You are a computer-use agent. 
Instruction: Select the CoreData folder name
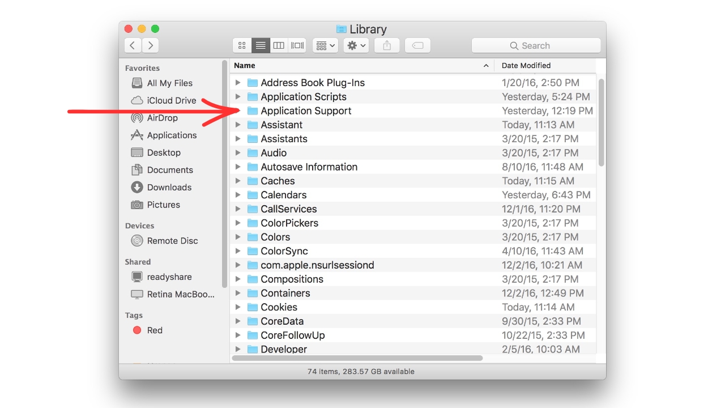point(282,321)
